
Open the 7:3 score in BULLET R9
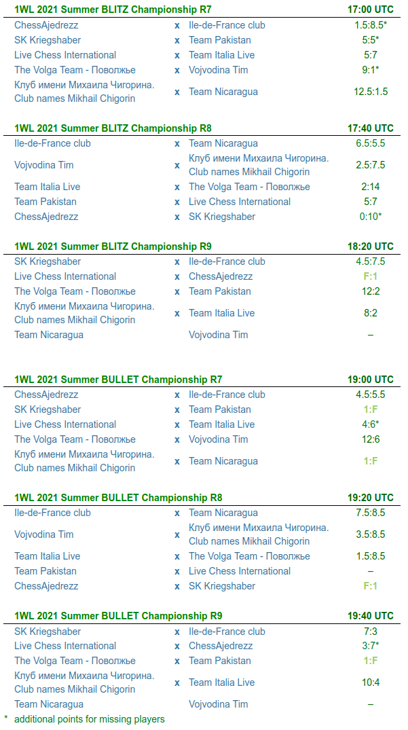tap(371, 632)
